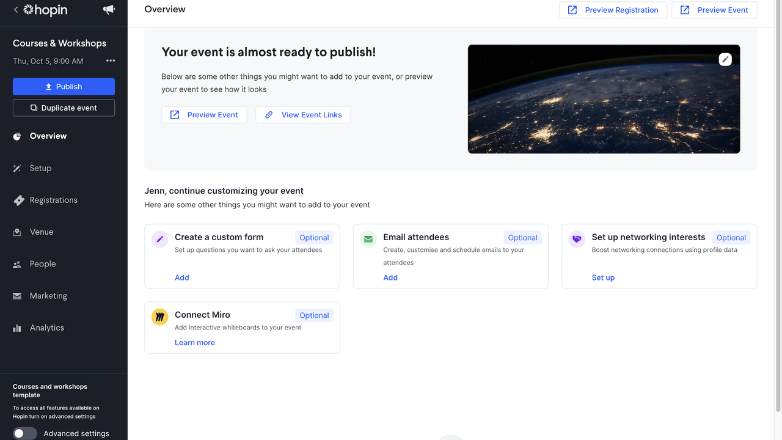
Task: Select People in the sidebar
Action: [43, 264]
